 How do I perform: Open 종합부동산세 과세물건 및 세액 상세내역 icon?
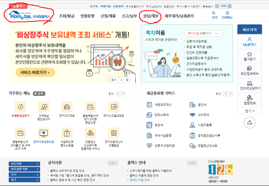20,133
